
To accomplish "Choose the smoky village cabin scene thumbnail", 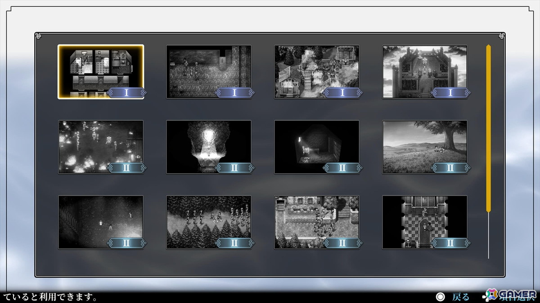I will coord(317,72).
